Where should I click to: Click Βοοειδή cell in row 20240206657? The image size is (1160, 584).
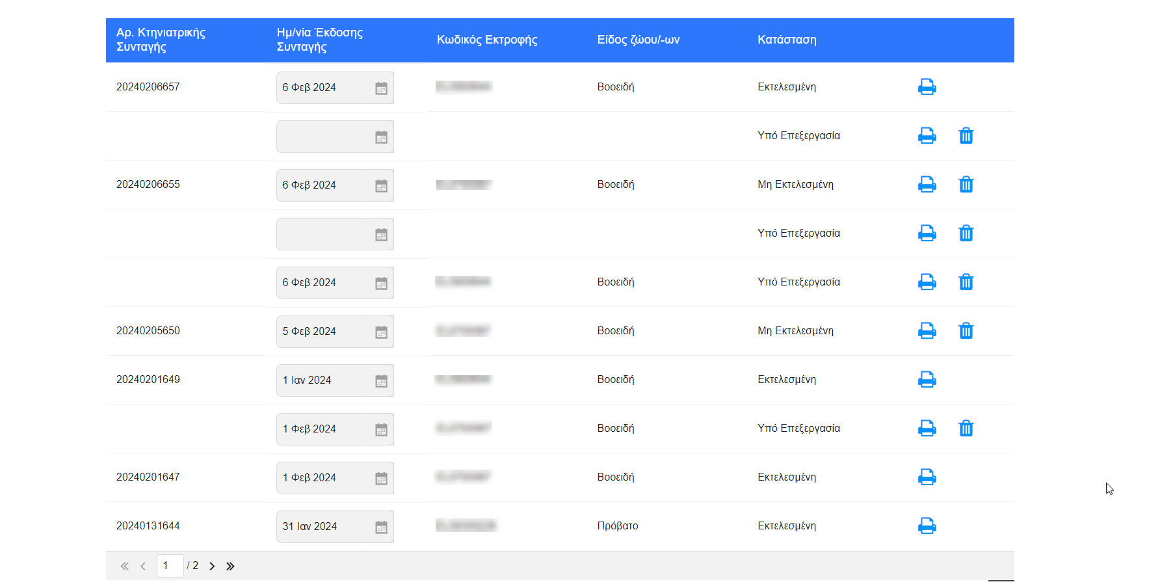616,86
